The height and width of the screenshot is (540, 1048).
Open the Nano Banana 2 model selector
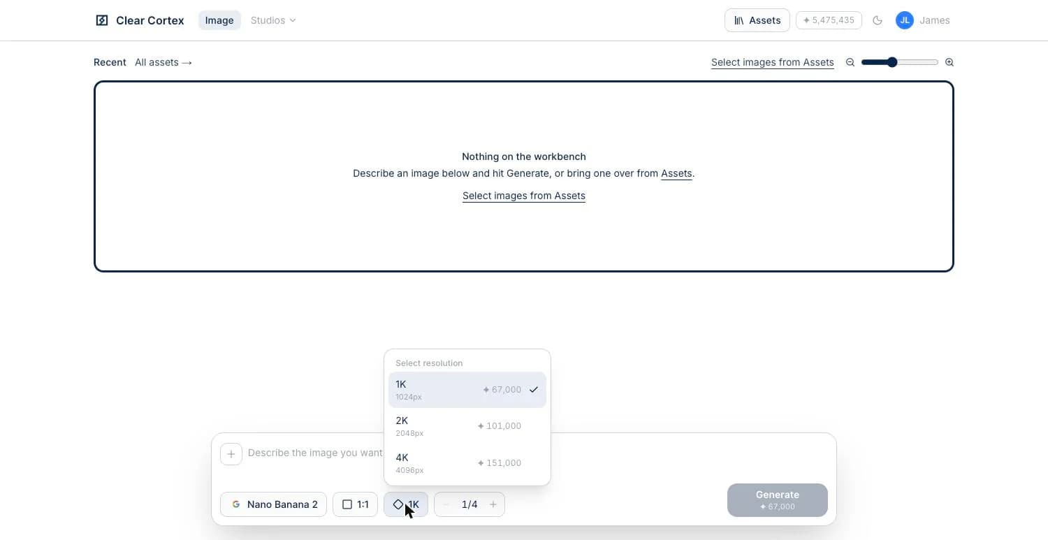tap(273, 504)
